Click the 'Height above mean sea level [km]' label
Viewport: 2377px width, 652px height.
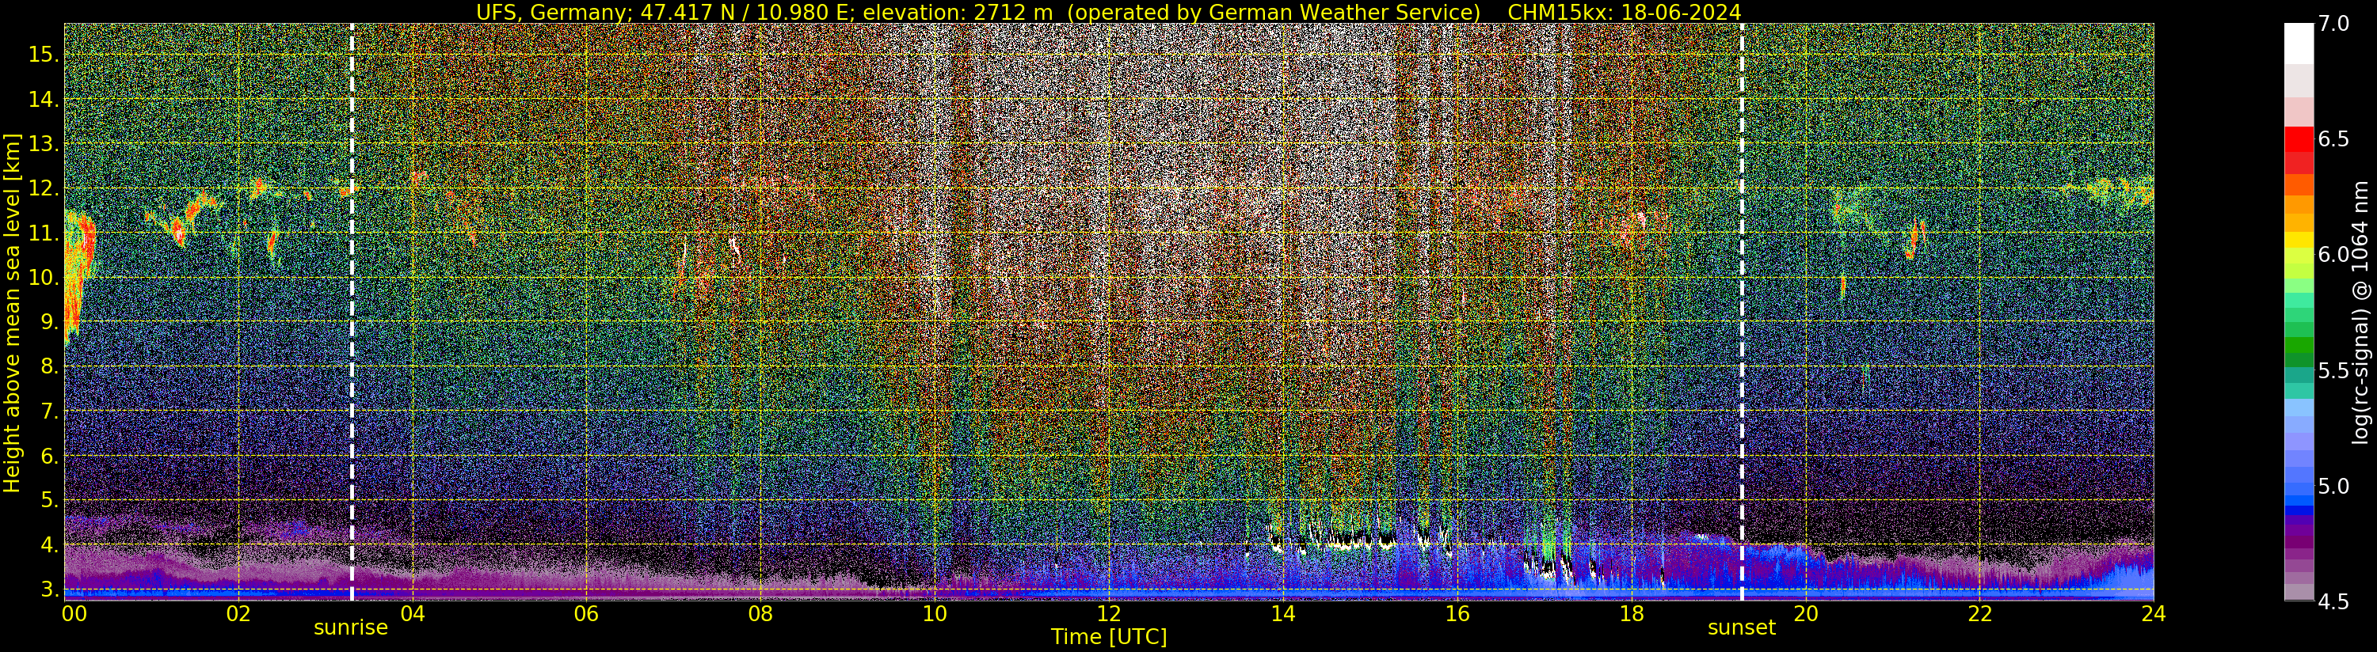(x=12, y=313)
